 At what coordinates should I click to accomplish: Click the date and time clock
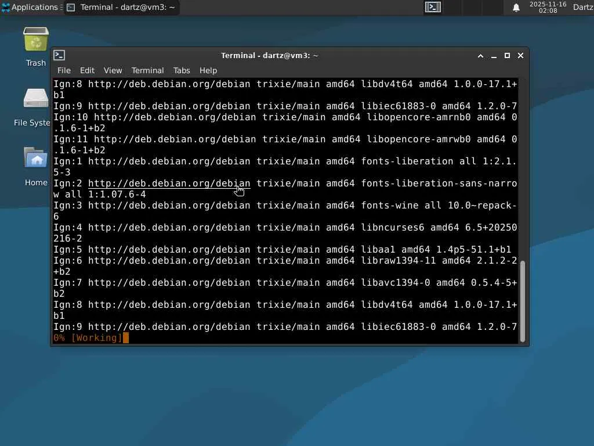coord(548,7)
